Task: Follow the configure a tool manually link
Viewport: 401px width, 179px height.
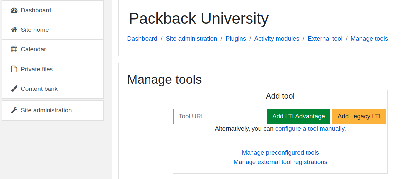Action: point(310,129)
